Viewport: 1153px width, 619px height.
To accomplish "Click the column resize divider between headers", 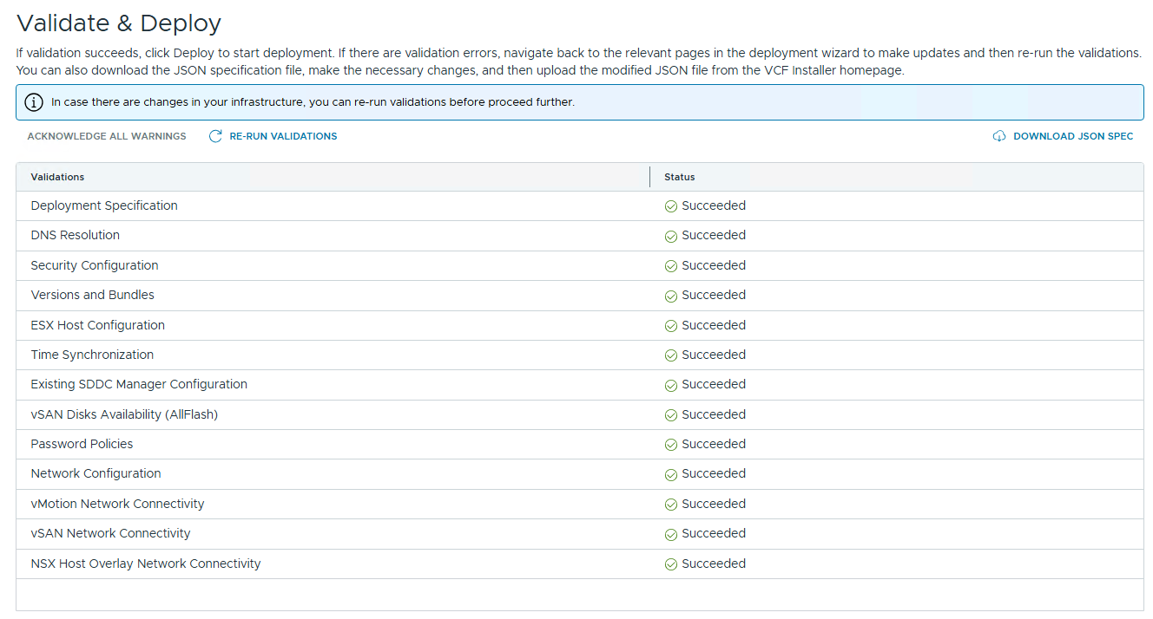I will pyautogui.click(x=649, y=177).
